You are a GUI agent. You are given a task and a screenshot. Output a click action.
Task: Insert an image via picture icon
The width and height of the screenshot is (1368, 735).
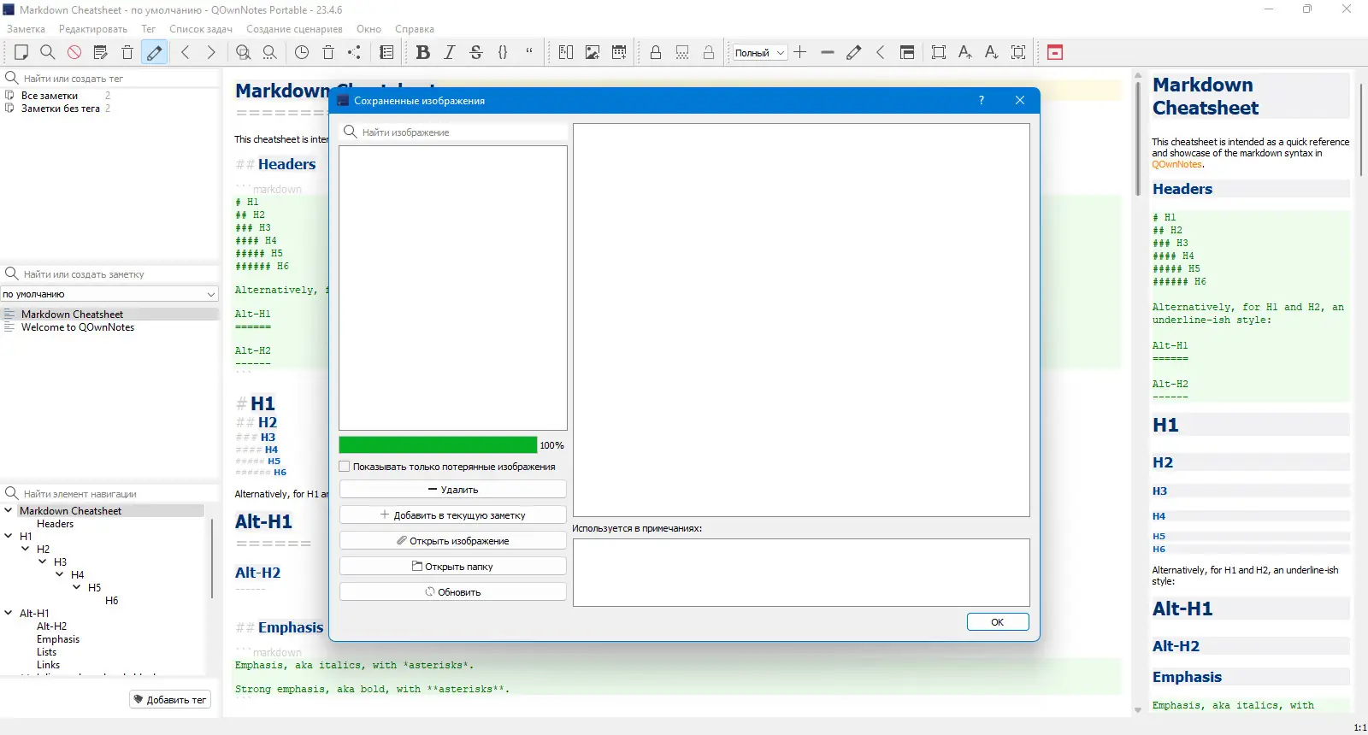coord(593,52)
